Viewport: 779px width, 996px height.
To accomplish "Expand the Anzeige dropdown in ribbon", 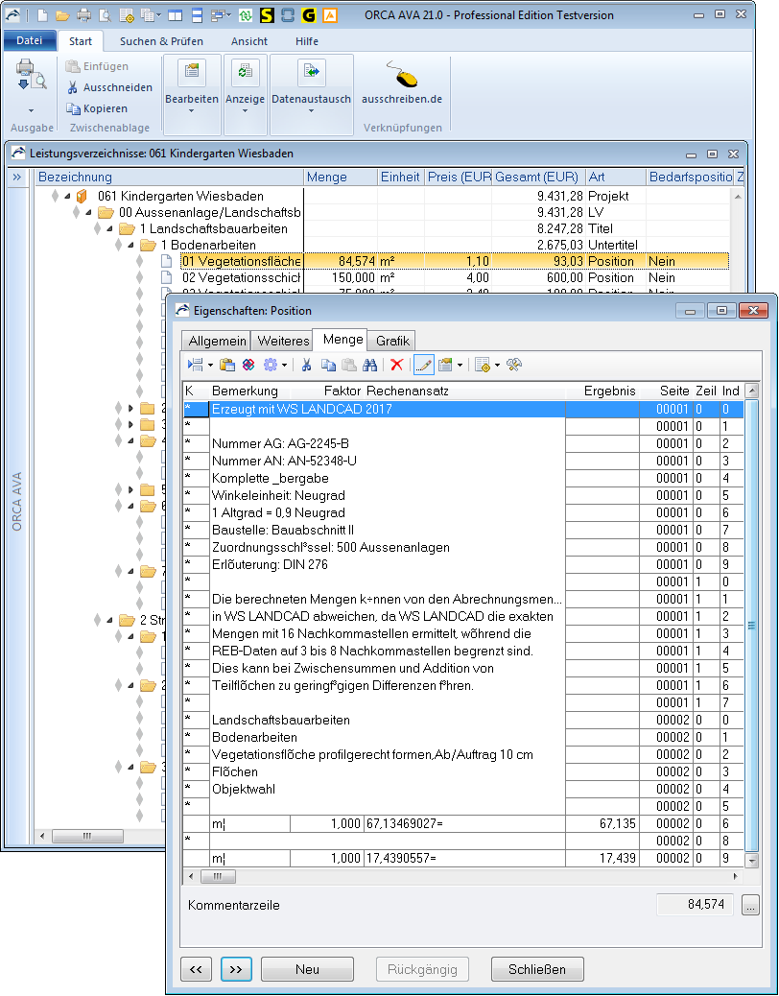I will pos(245,99).
